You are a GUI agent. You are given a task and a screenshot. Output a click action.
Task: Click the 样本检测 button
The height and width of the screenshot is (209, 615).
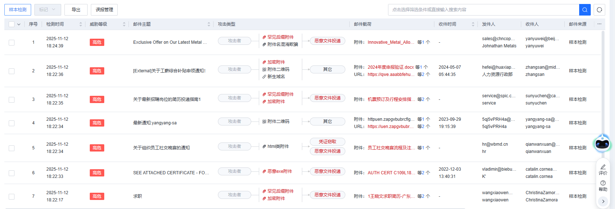18,10
